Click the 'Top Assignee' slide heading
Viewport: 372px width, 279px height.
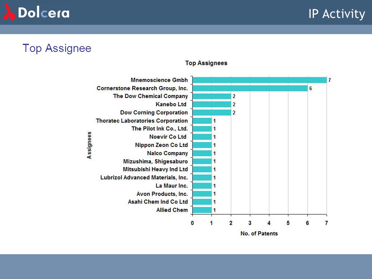[x=57, y=48]
